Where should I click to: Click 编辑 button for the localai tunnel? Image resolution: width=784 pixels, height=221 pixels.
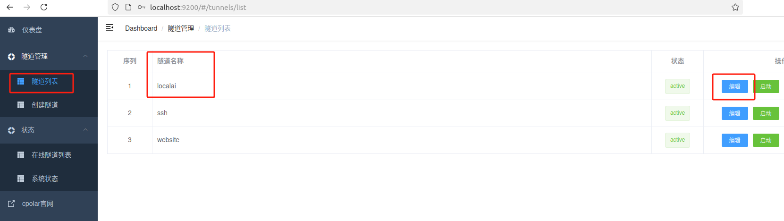734,86
